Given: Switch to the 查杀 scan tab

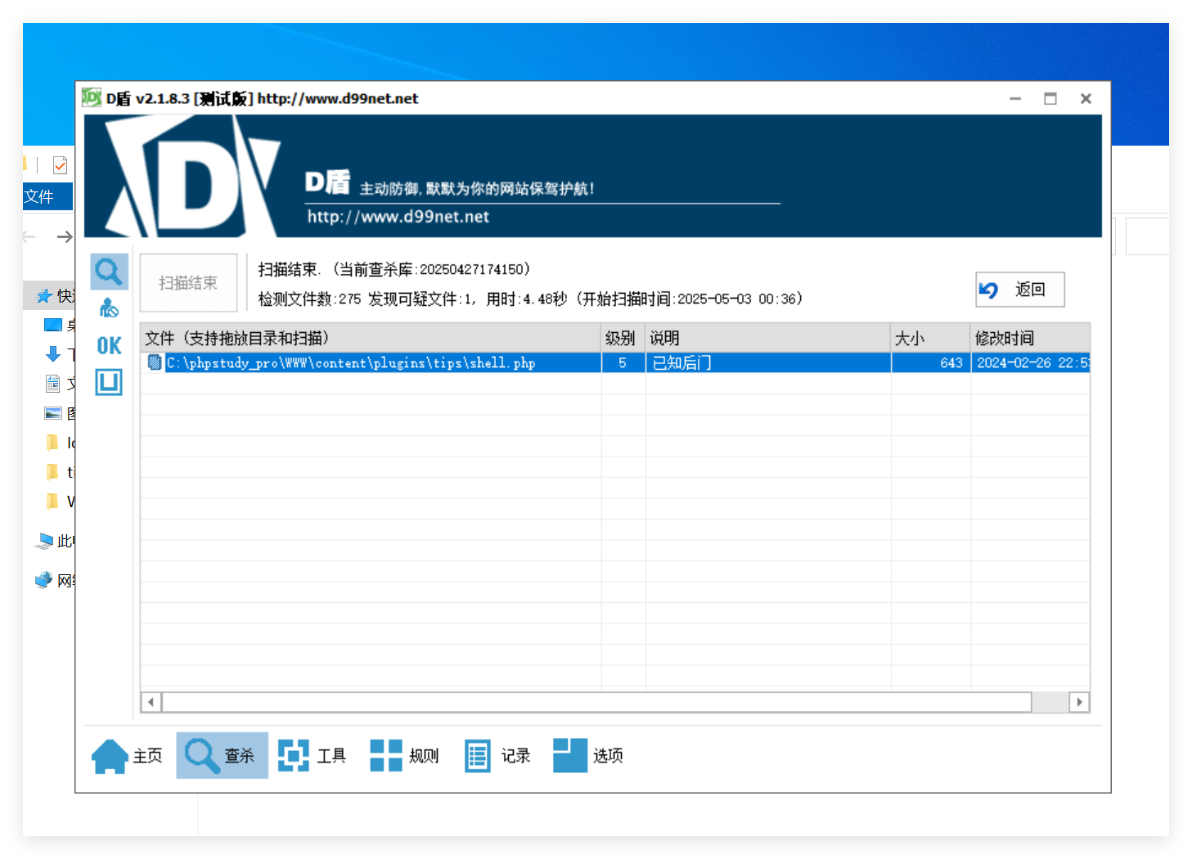Looking at the screenshot, I should (x=222, y=756).
